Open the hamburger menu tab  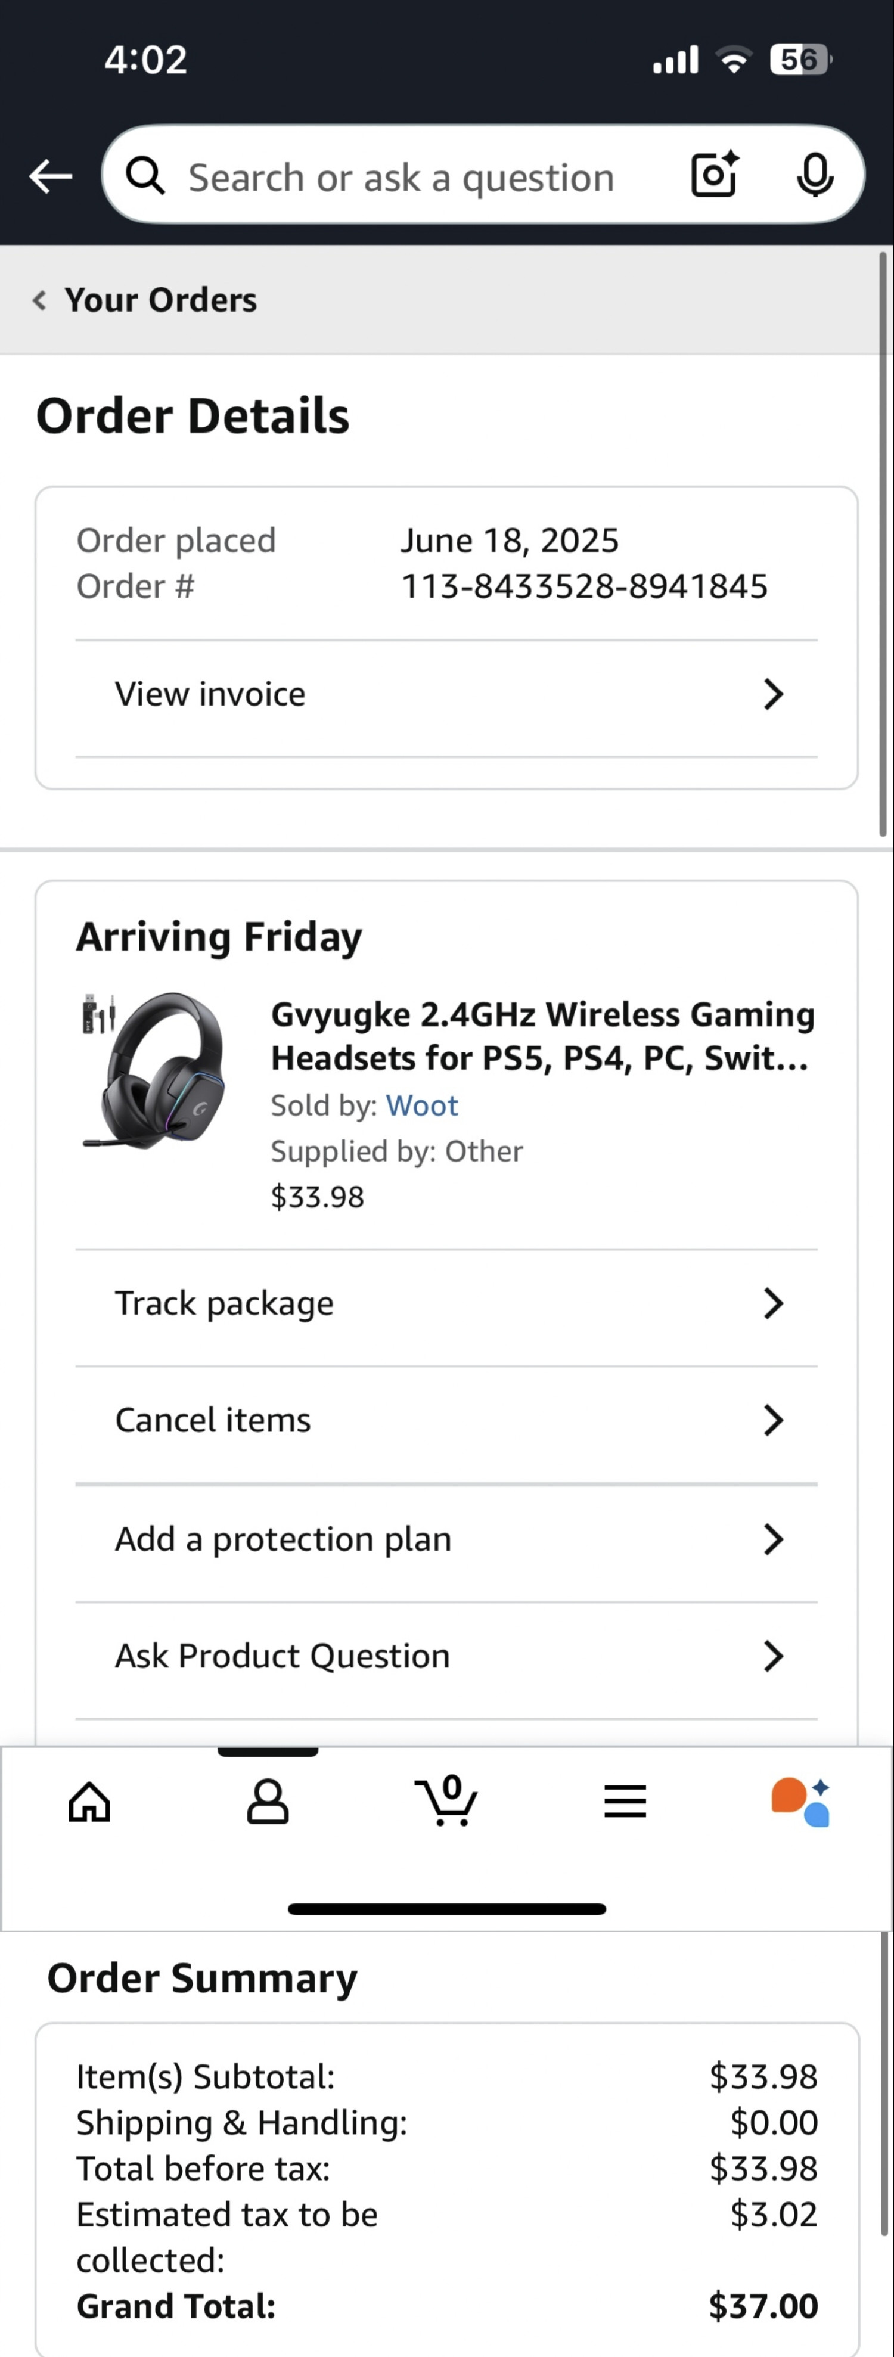pyautogui.click(x=625, y=1802)
